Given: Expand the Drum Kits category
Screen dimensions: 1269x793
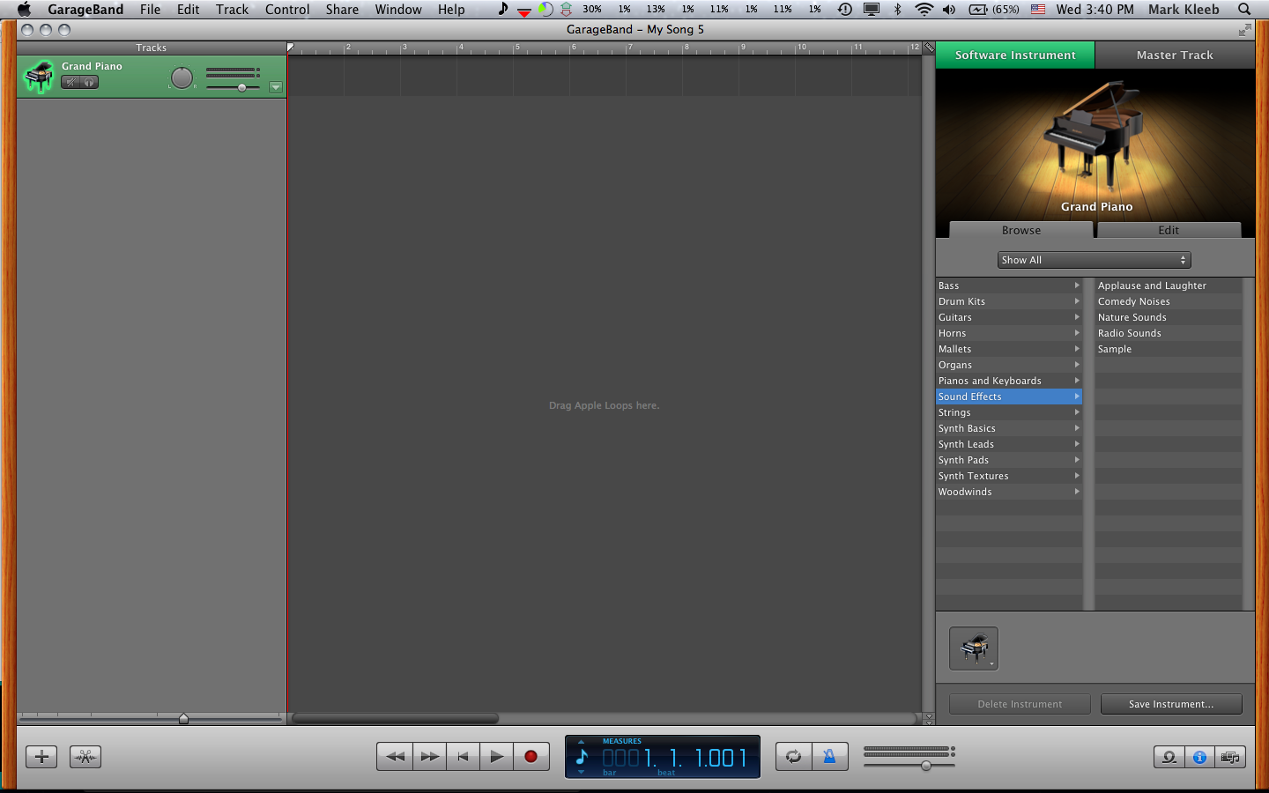Looking at the screenshot, I should coord(1009,301).
